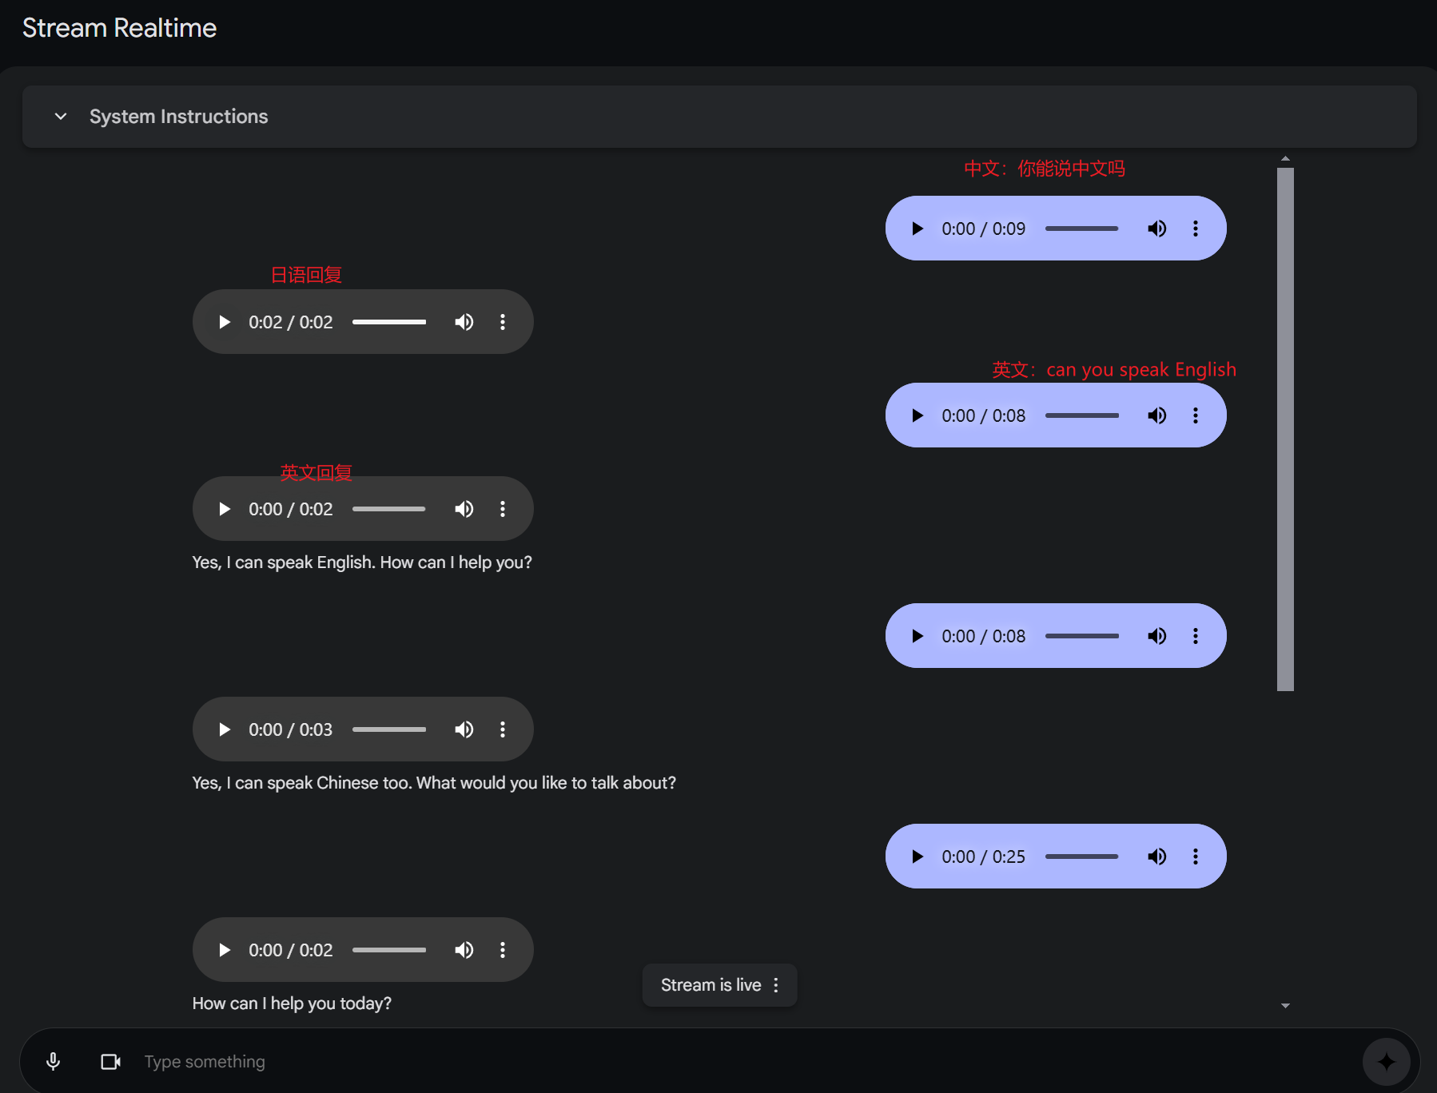
Task: Click the scrollbar down arrow
Action: [1285, 1006]
